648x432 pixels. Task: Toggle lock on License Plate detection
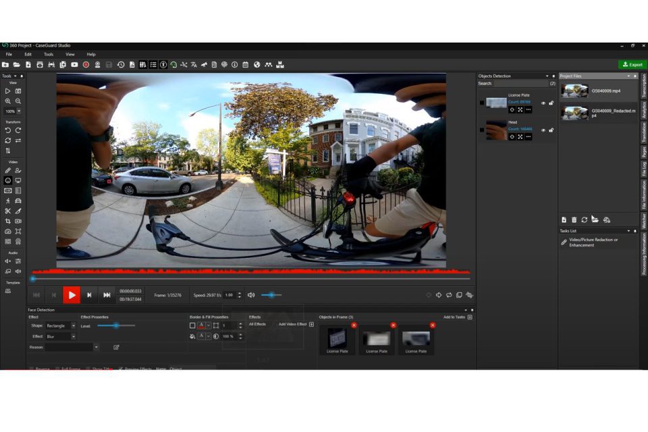(551, 103)
